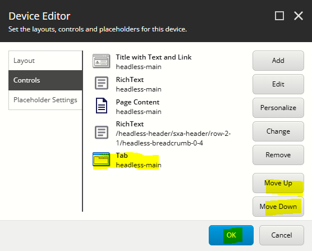The height and width of the screenshot is (251, 312).
Task: Go to Placeholder Settings tab
Action: (45, 100)
